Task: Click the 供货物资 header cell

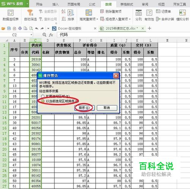Action: [x=64, y=52]
